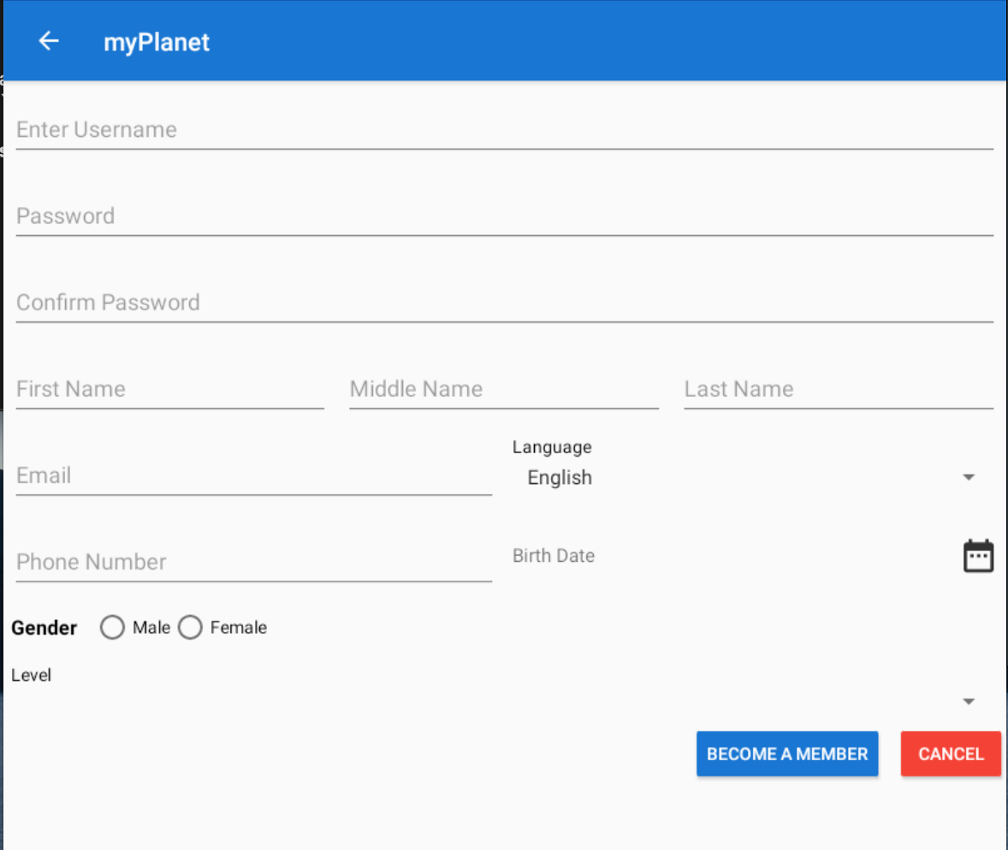Expand the Level dropdown

pyautogui.click(x=968, y=699)
